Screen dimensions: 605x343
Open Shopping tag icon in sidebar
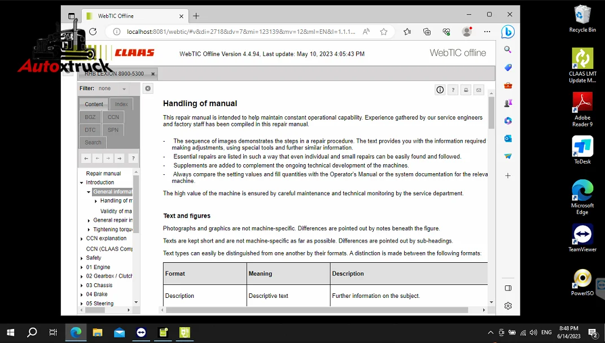pos(508,68)
